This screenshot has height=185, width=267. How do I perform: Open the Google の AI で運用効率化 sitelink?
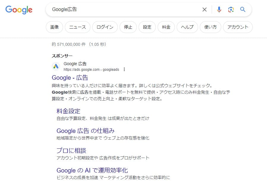92,170
